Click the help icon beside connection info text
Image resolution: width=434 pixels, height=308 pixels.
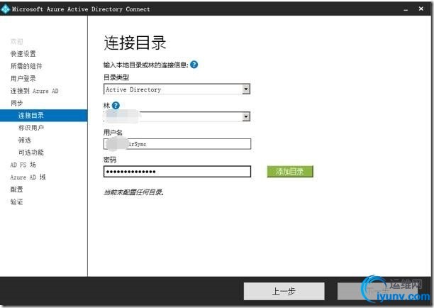click(x=194, y=65)
